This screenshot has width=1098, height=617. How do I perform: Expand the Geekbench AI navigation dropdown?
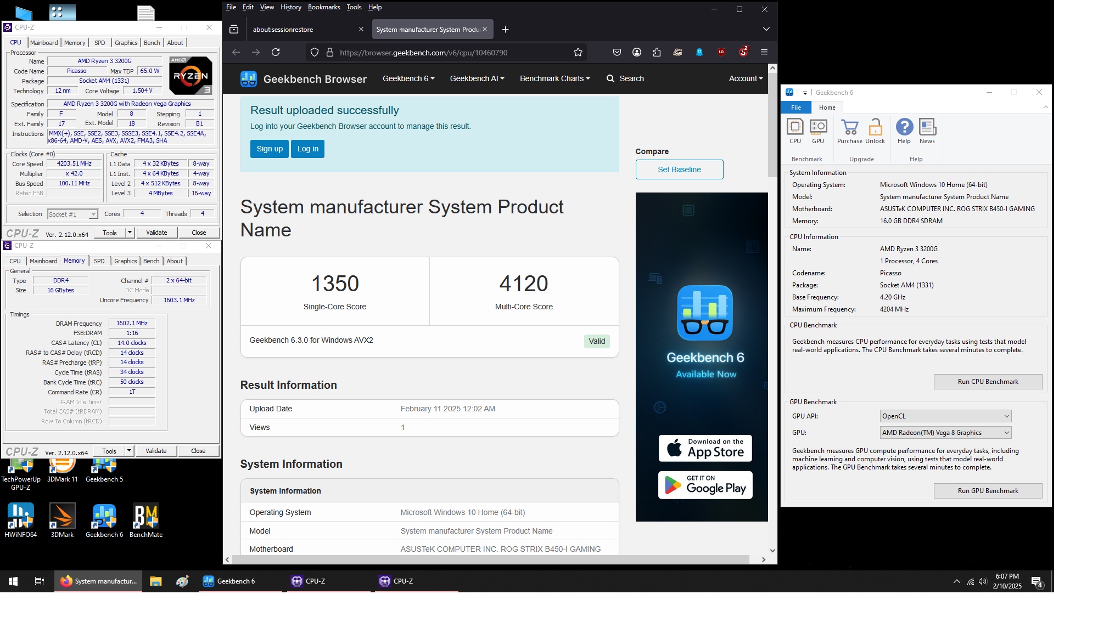click(x=477, y=78)
